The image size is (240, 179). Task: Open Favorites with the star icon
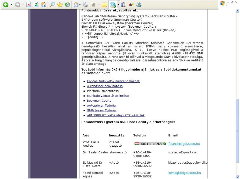coord(60,5)
